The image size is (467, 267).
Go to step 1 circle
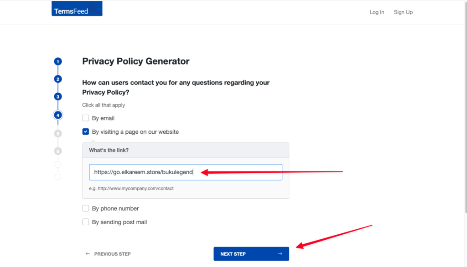point(58,61)
